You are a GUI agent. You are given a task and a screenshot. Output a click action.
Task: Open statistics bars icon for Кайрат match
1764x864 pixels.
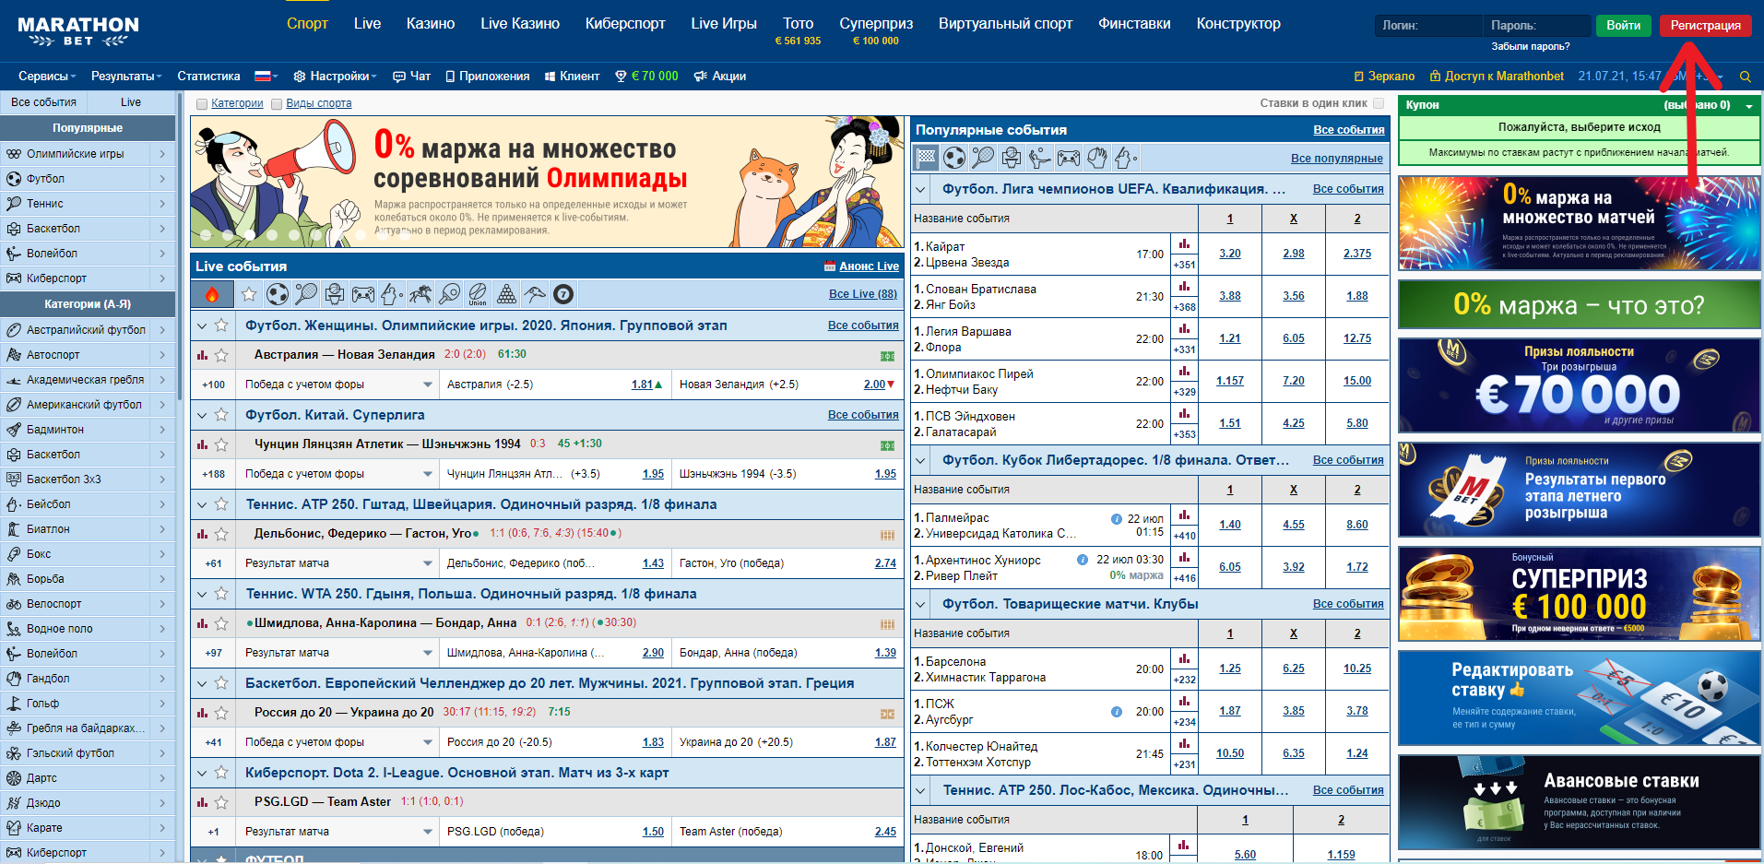1184,244
